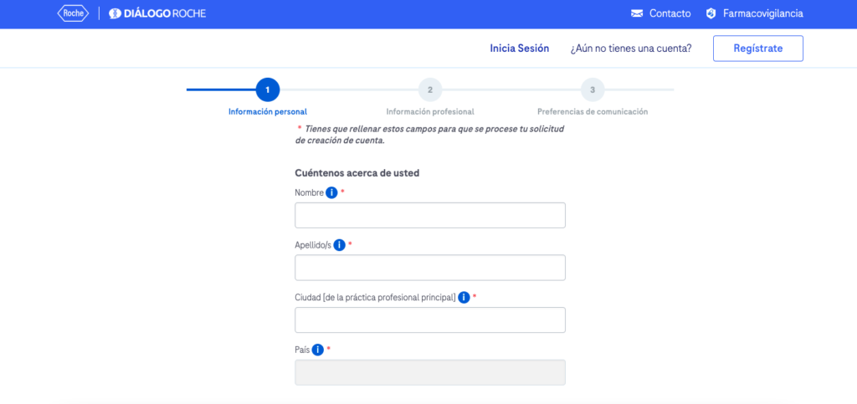This screenshot has width=857, height=404.
Task: Click the info icon next to Apellido/s
Action: [340, 245]
